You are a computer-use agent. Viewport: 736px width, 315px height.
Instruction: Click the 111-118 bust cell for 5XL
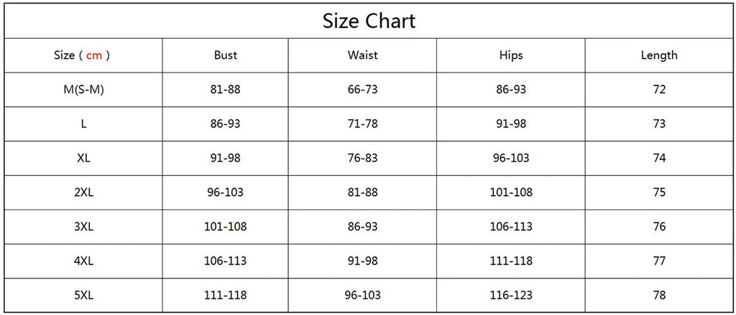(x=226, y=295)
